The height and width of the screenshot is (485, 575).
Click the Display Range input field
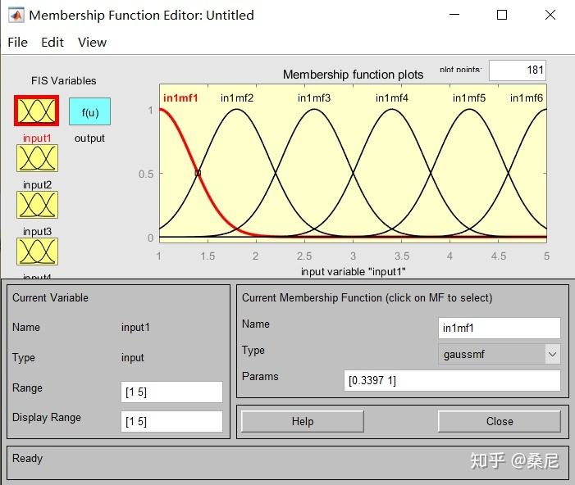click(x=171, y=421)
